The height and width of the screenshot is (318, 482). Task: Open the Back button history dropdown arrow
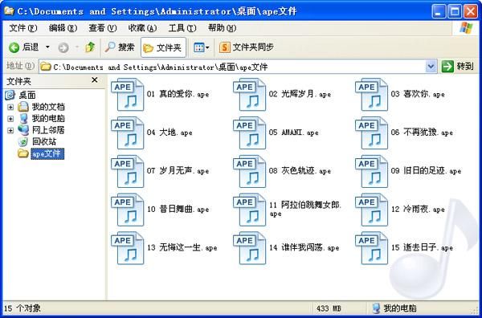point(47,47)
